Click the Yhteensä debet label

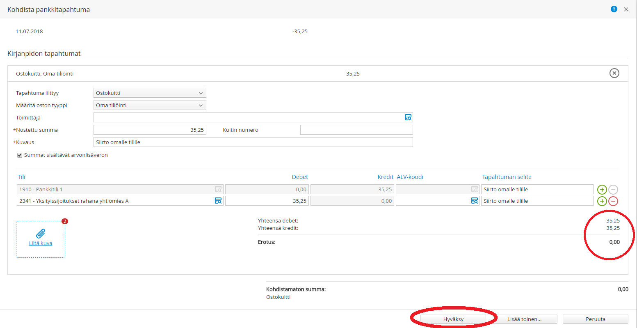click(278, 220)
